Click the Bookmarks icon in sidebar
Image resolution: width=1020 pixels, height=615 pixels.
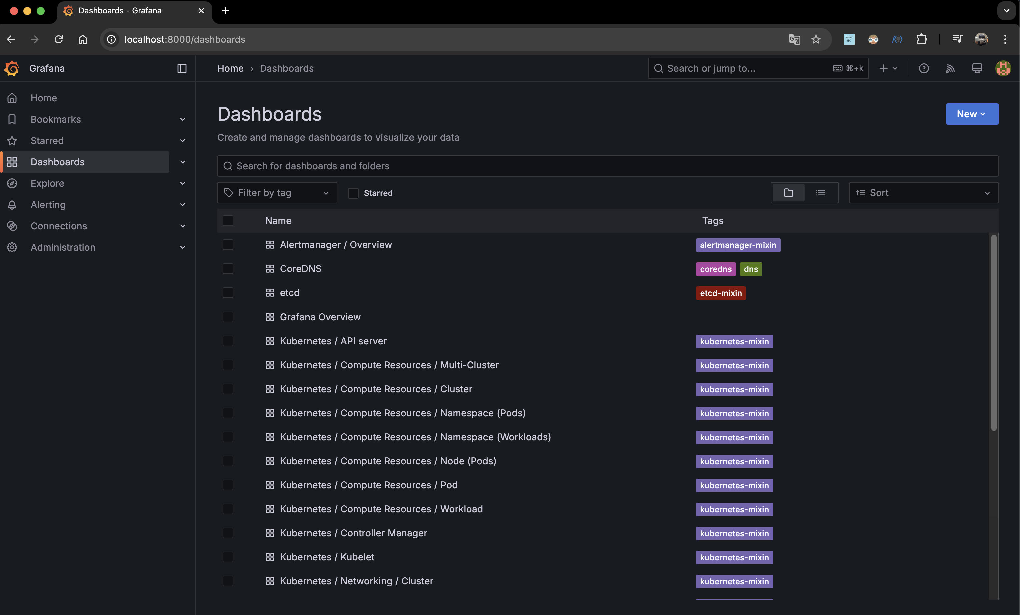point(12,119)
